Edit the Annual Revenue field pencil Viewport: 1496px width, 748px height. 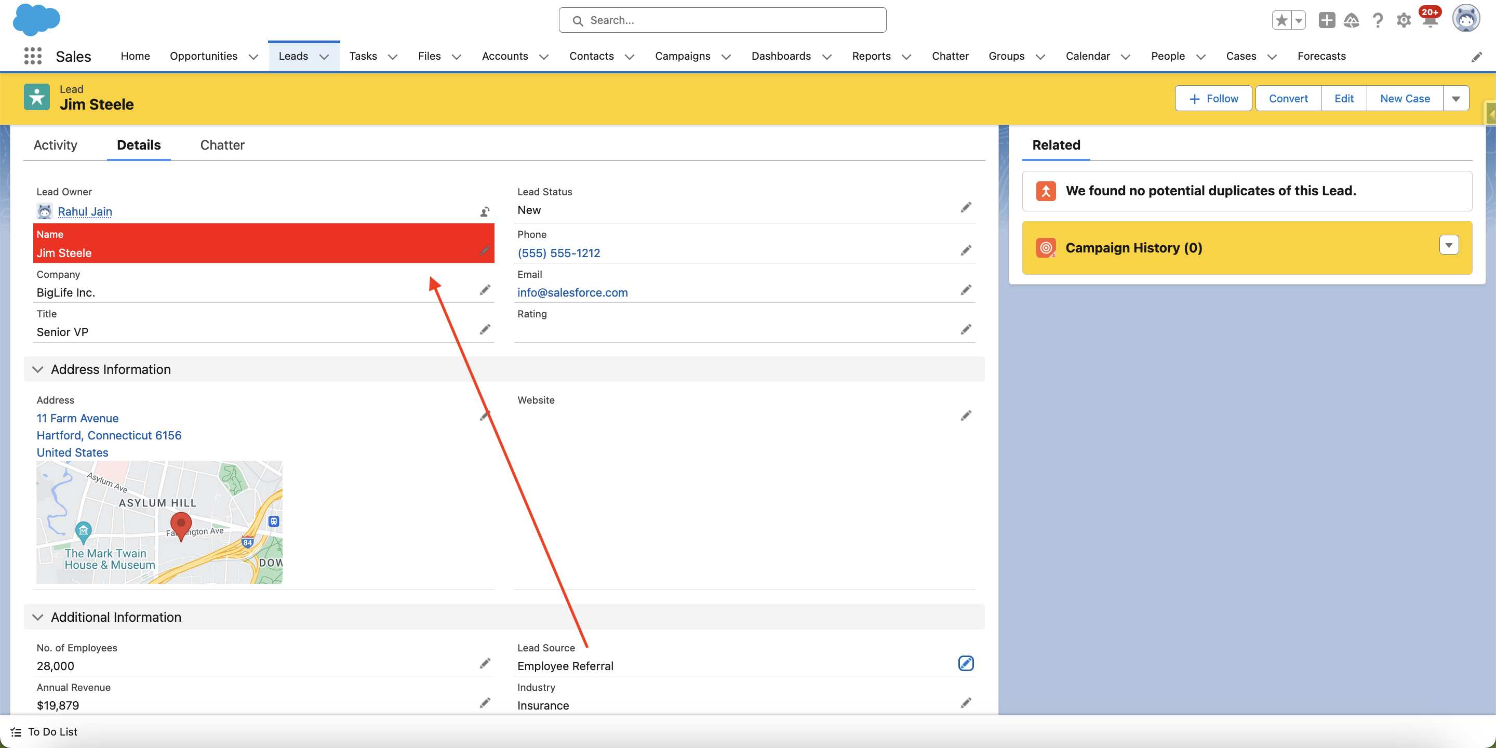[x=485, y=703]
